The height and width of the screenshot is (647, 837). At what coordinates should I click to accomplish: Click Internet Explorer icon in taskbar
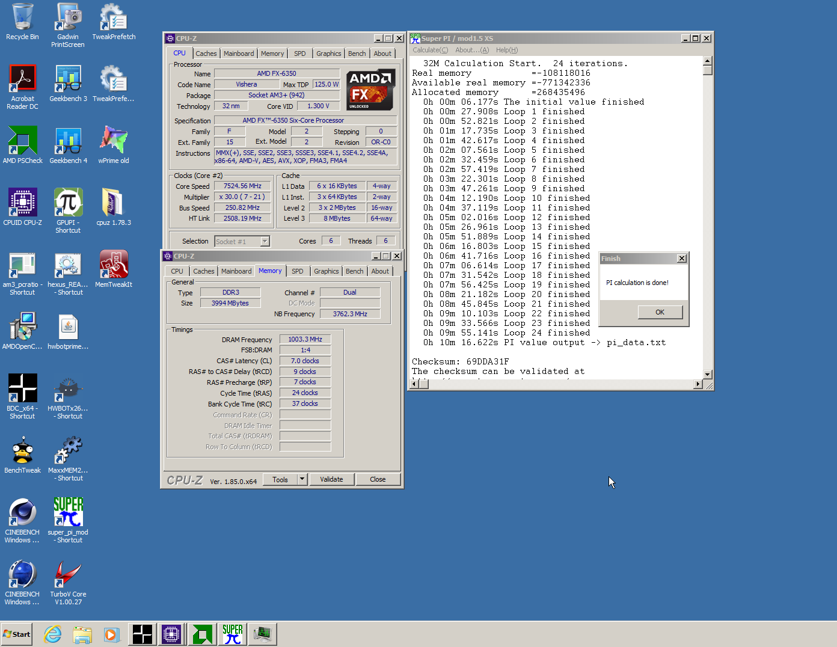pyautogui.click(x=53, y=634)
